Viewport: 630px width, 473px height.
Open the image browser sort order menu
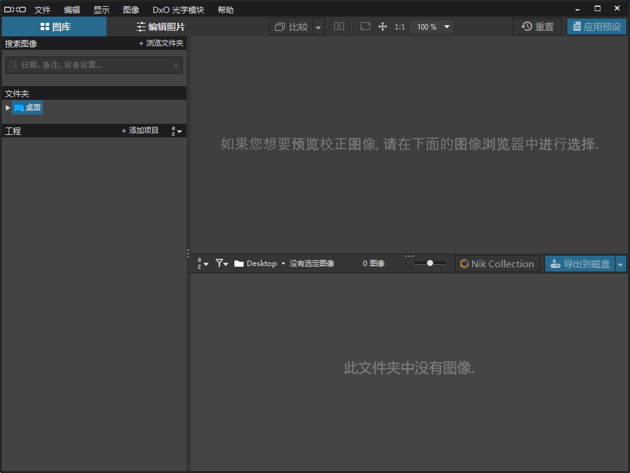(202, 264)
